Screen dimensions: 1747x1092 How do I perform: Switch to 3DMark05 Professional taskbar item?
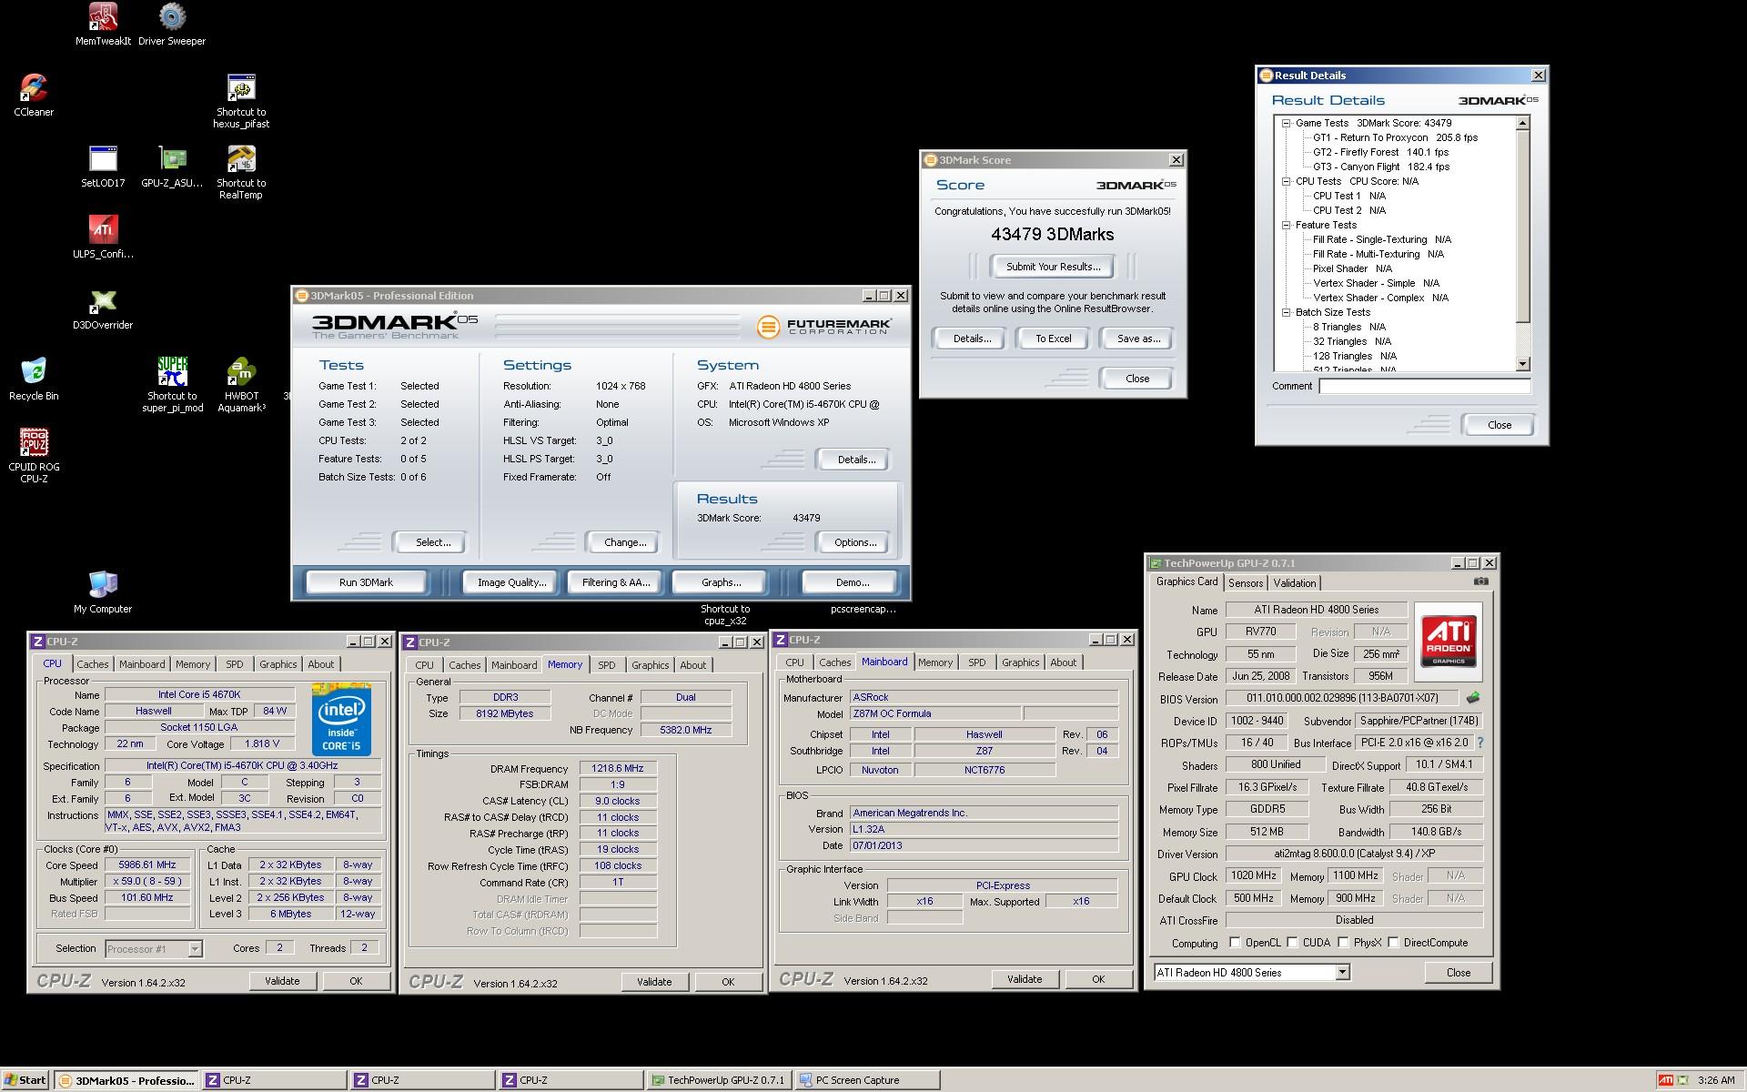point(126,1080)
